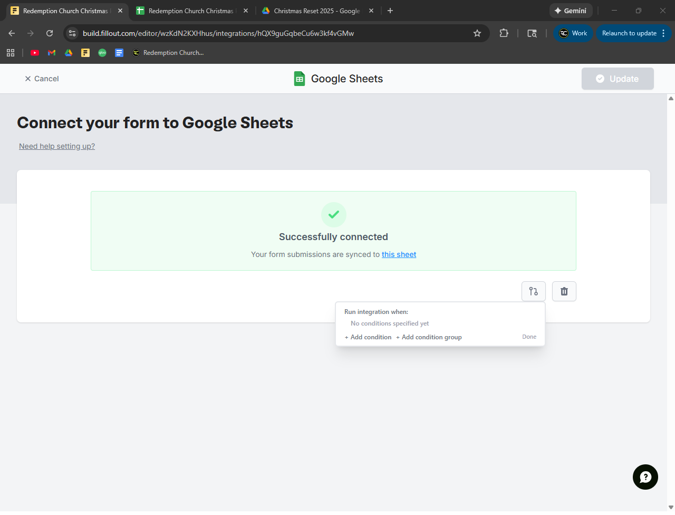The height and width of the screenshot is (515, 675).
Task: Click the address bar URL
Action: (218, 33)
